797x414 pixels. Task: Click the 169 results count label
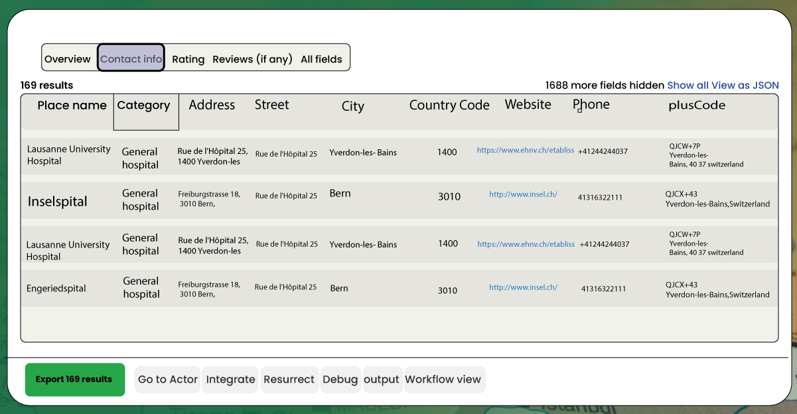46,86
